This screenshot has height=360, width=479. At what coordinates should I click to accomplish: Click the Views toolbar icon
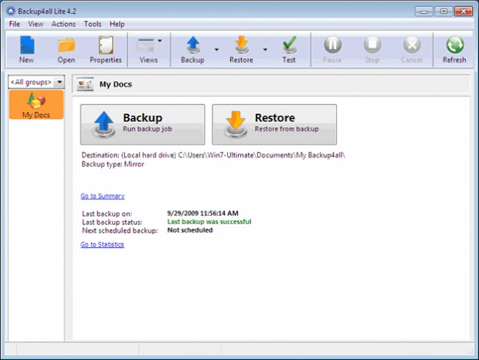pos(147,49)
